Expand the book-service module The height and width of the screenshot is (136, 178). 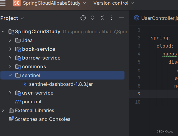pyautogui.click(x=10, y=49)
